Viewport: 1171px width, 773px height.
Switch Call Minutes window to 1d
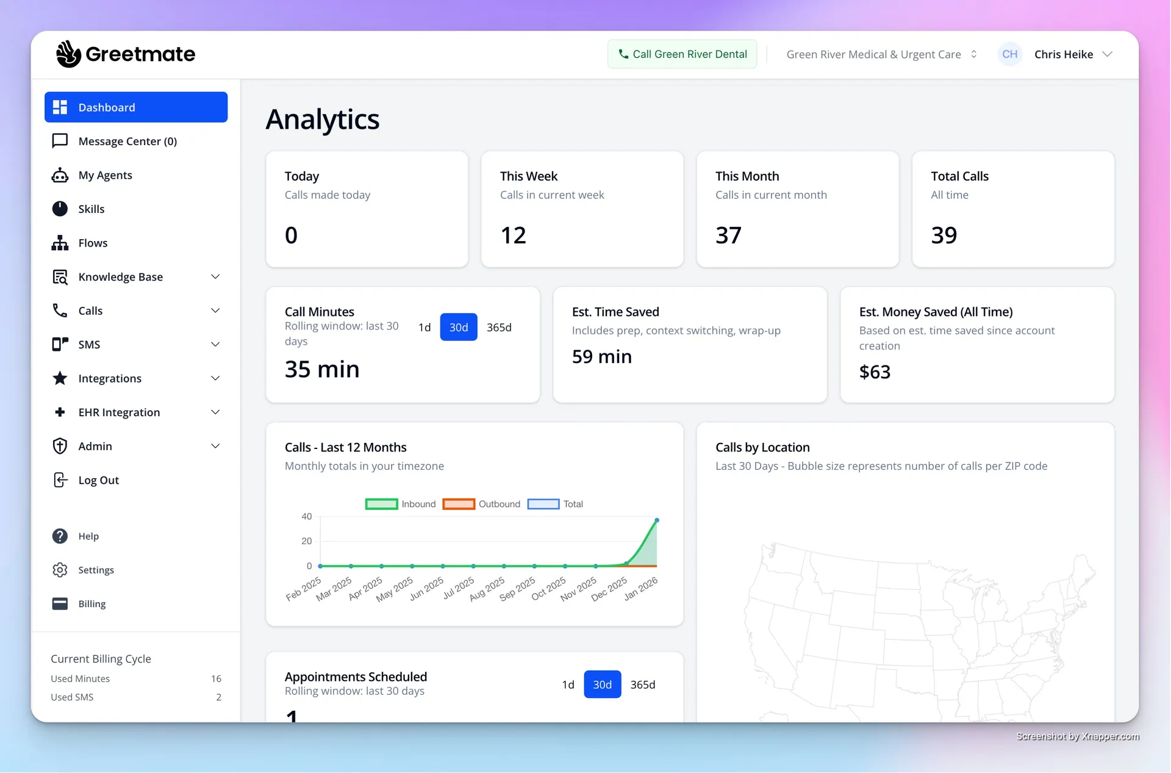[424, 327]
